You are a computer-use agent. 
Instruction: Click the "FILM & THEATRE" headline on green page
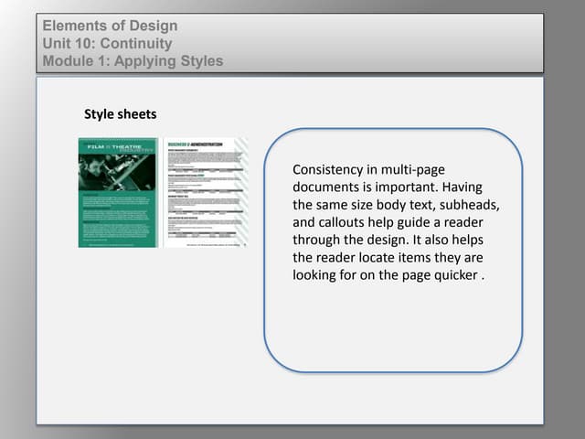point(119,146)
